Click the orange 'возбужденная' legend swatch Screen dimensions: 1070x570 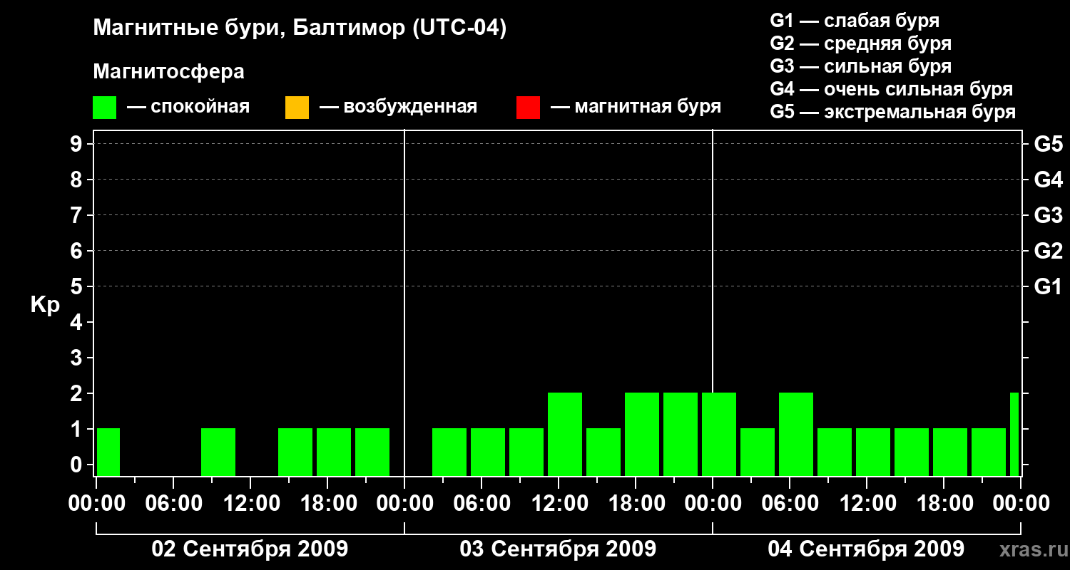tap(297, 108)
